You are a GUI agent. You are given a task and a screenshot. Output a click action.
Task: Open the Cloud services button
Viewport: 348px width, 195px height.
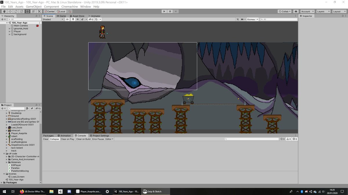pos(296,11)
